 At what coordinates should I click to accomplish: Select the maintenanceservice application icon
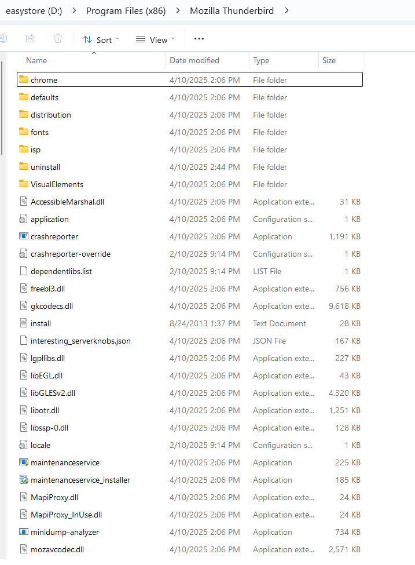coord(24,462)
